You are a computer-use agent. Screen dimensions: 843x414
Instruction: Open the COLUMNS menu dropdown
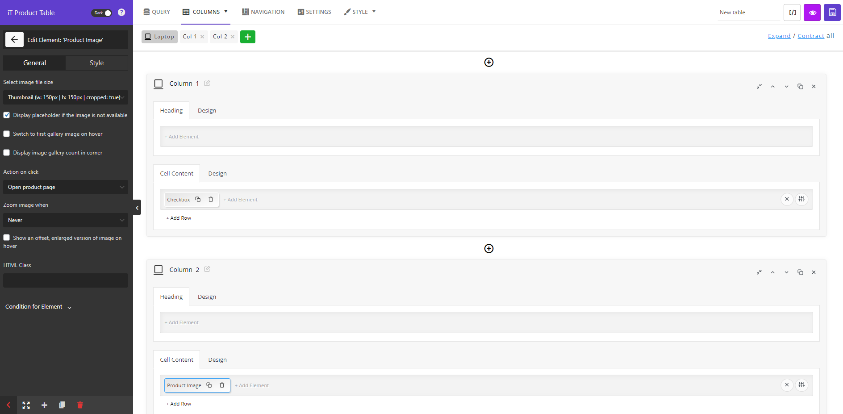[205, 12]
